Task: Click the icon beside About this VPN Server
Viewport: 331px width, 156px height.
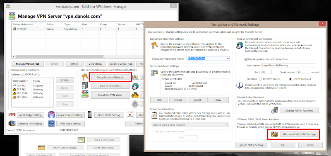Action: pyautogui.click(x=85, y=95)
